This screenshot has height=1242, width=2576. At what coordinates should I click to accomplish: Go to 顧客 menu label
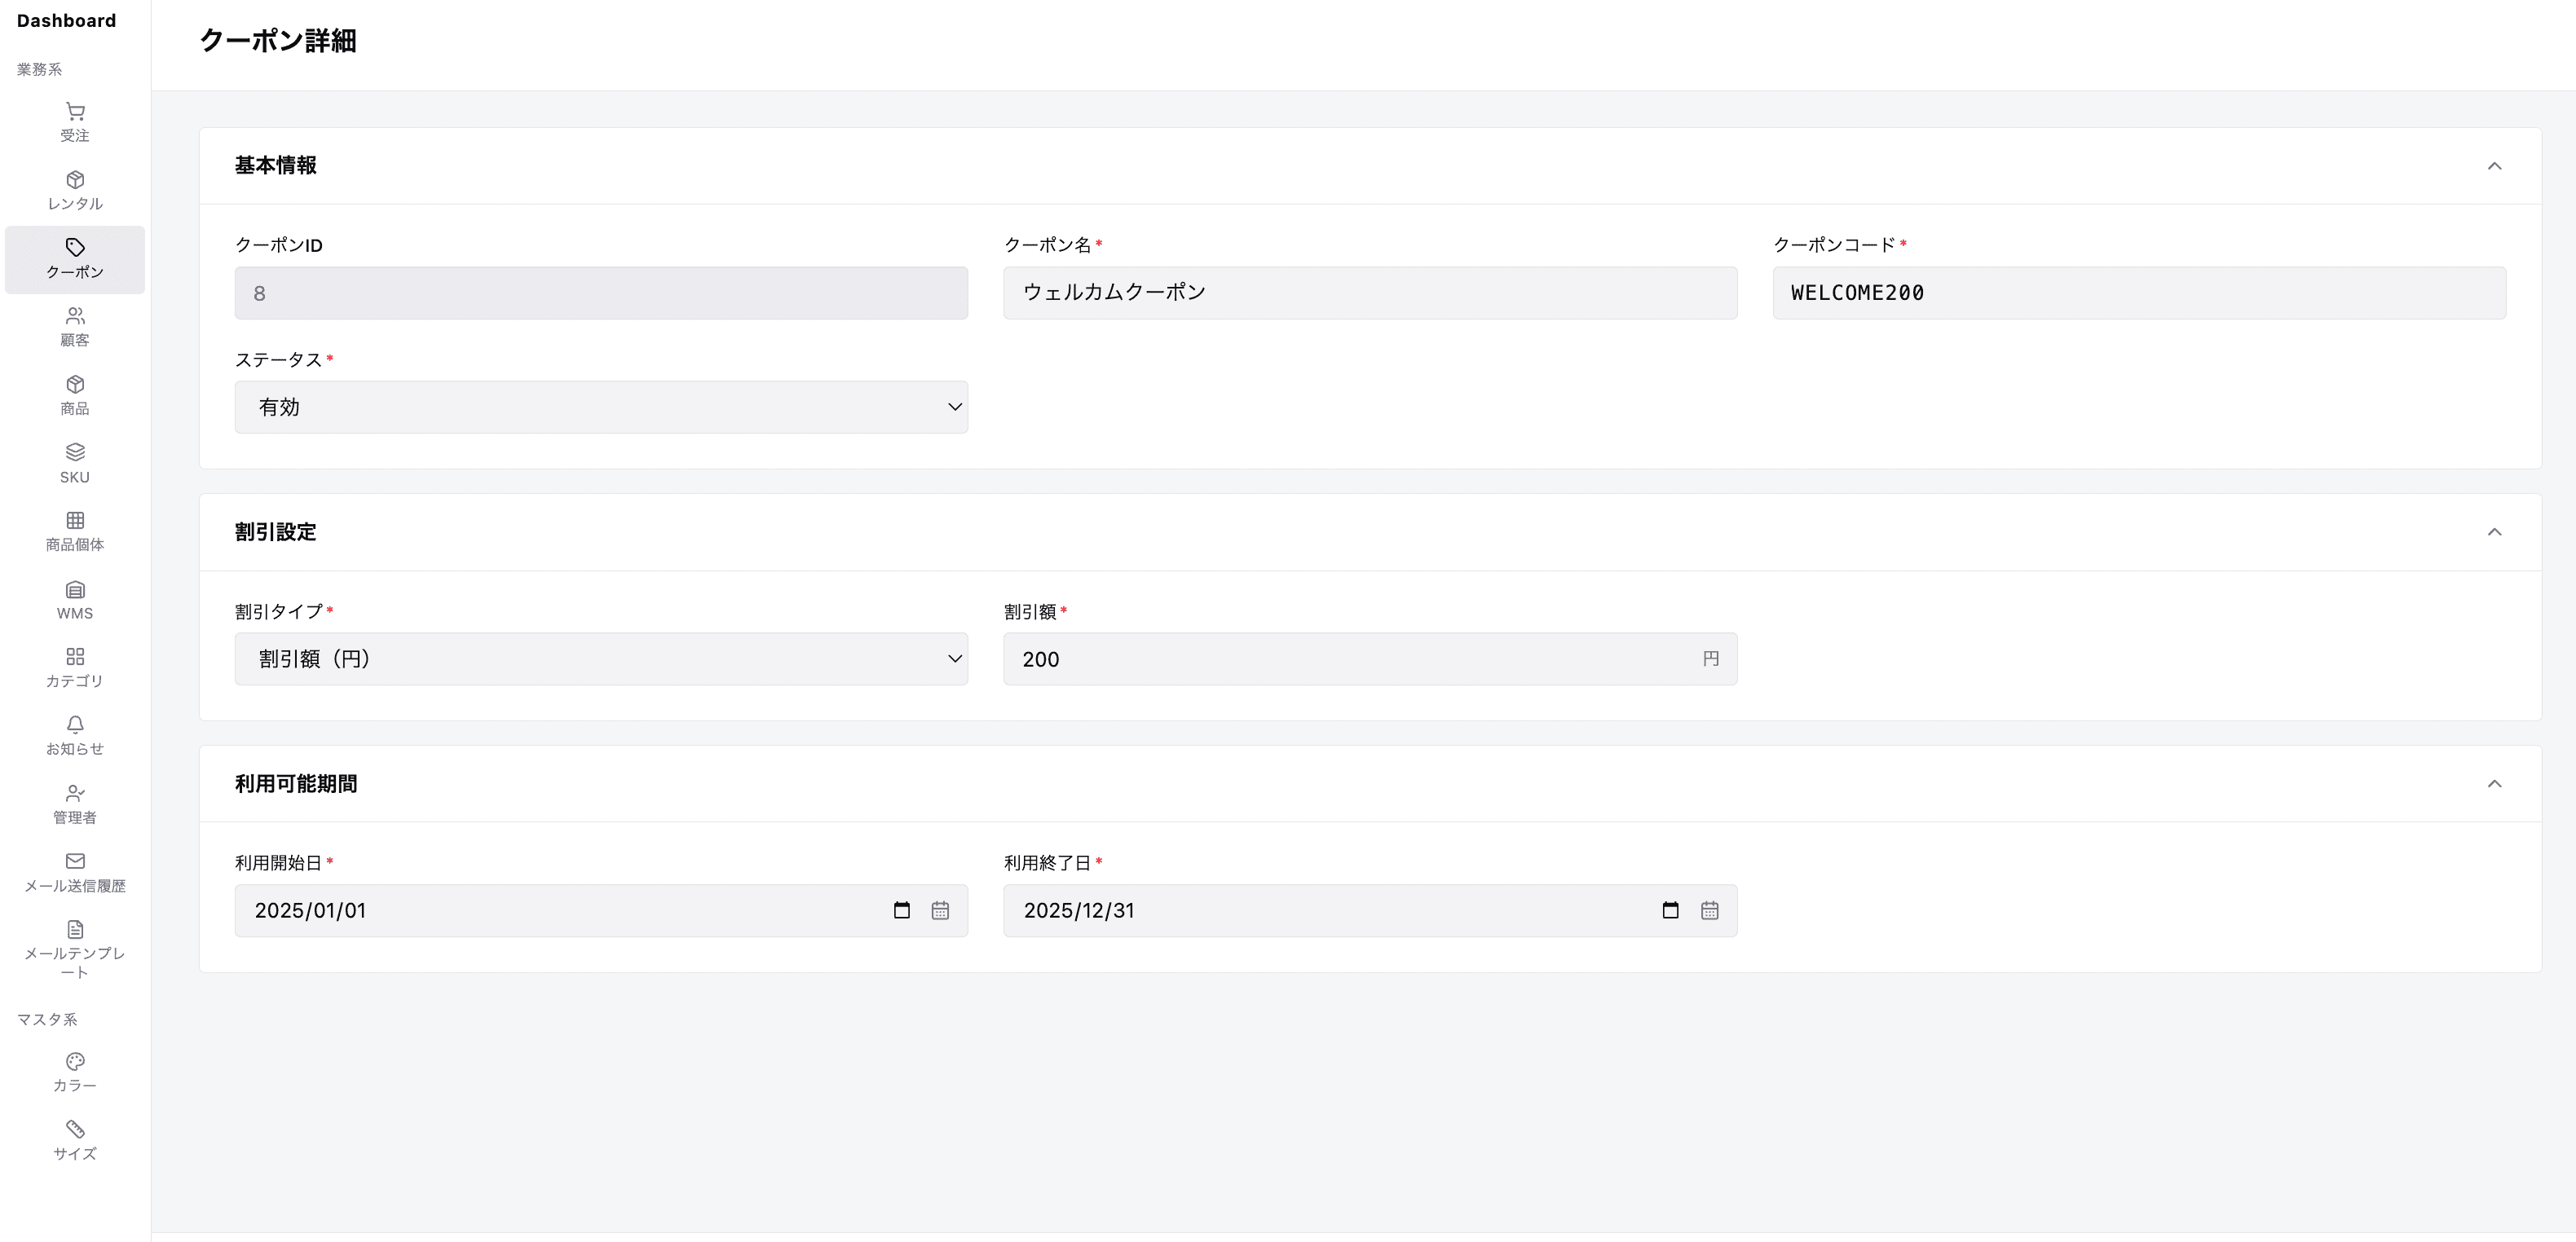coord(75,340)
